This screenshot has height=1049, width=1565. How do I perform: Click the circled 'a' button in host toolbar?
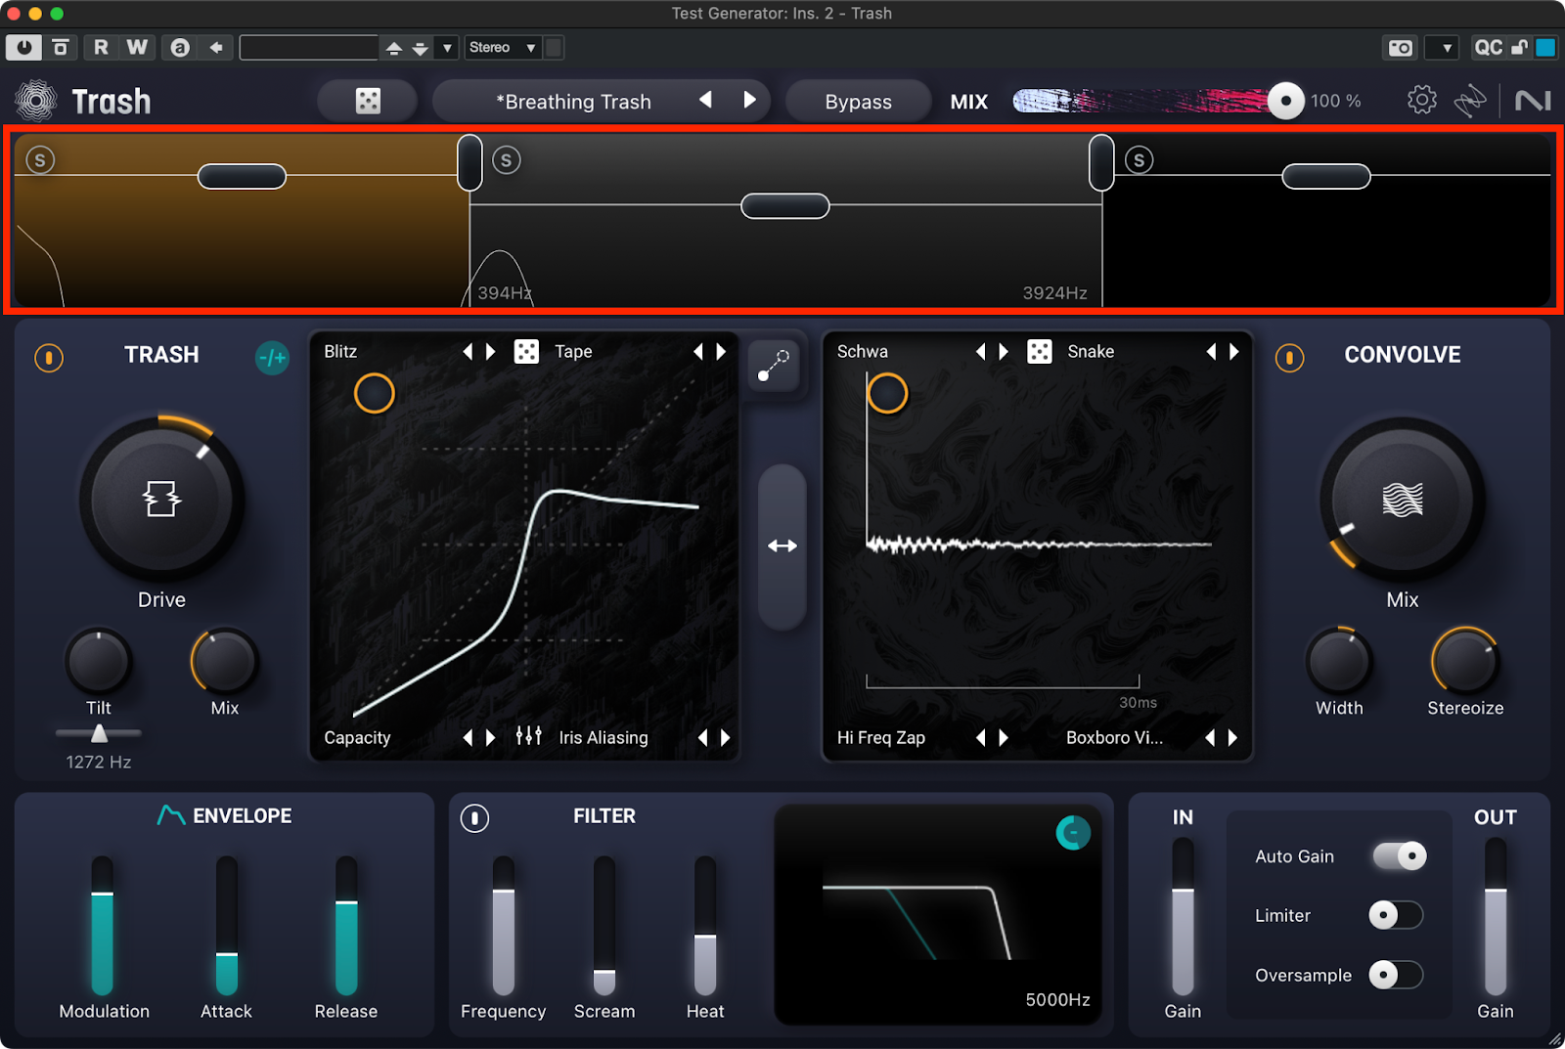[180, 47]
